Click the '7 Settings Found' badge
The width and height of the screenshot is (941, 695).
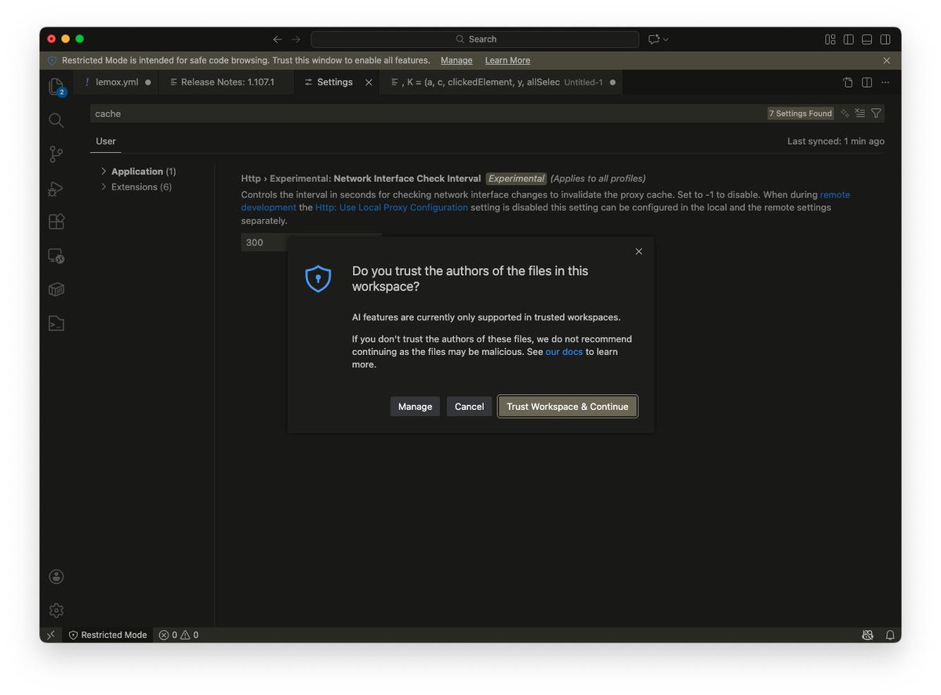click(800, 114)
